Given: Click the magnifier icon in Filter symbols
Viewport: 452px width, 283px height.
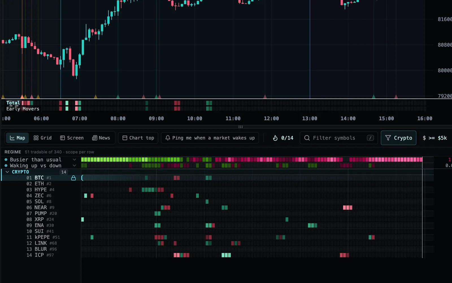Looking at the screenshot, I should [307, 138].
